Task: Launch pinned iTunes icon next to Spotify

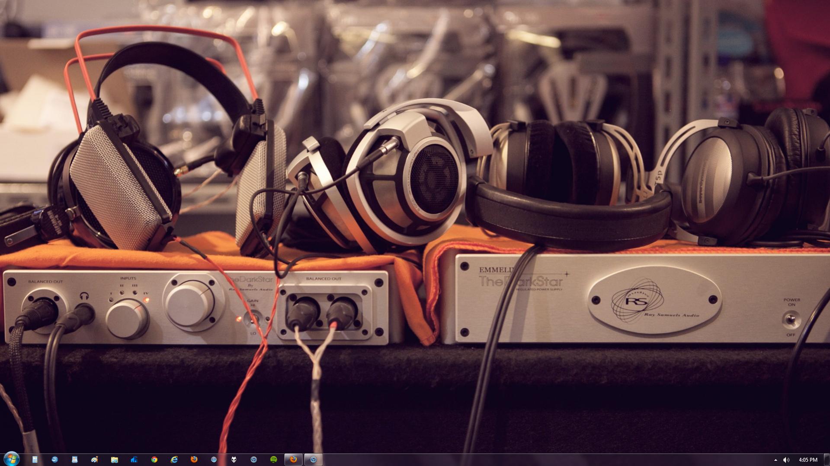Action: pos(253,460)
